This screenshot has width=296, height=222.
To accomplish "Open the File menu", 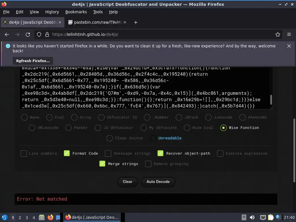I will pos(6,12).
